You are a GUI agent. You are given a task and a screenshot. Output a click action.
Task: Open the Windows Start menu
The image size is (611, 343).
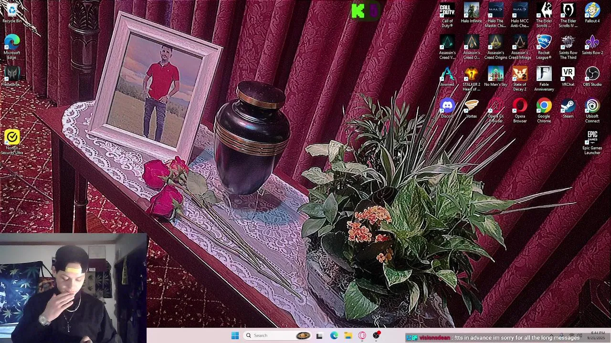pos(235,335)
